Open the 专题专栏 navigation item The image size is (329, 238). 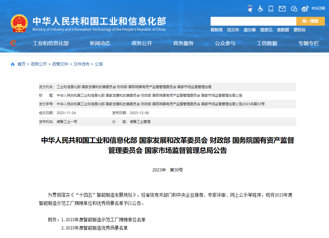click(x=309, y=43)
